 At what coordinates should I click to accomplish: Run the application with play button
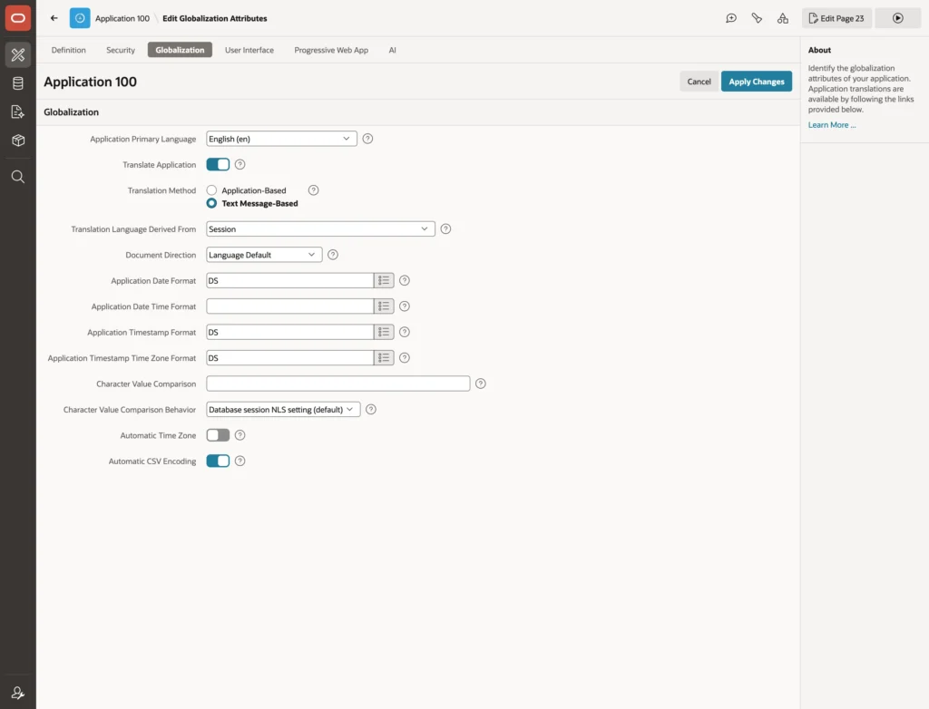pos(897,18)
